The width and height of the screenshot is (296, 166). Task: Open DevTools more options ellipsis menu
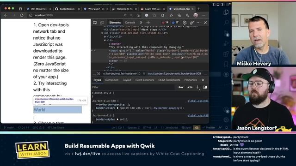tap(198, 23)
